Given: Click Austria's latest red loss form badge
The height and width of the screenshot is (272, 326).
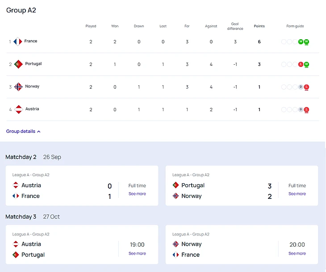Looking at the screenshot, I should tap(307, 110).
